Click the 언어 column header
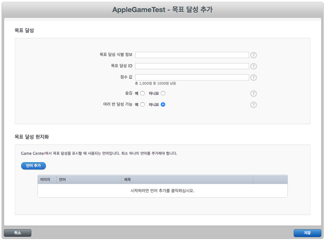Screen dimensions: 325x241 click(x=89, y=180)
